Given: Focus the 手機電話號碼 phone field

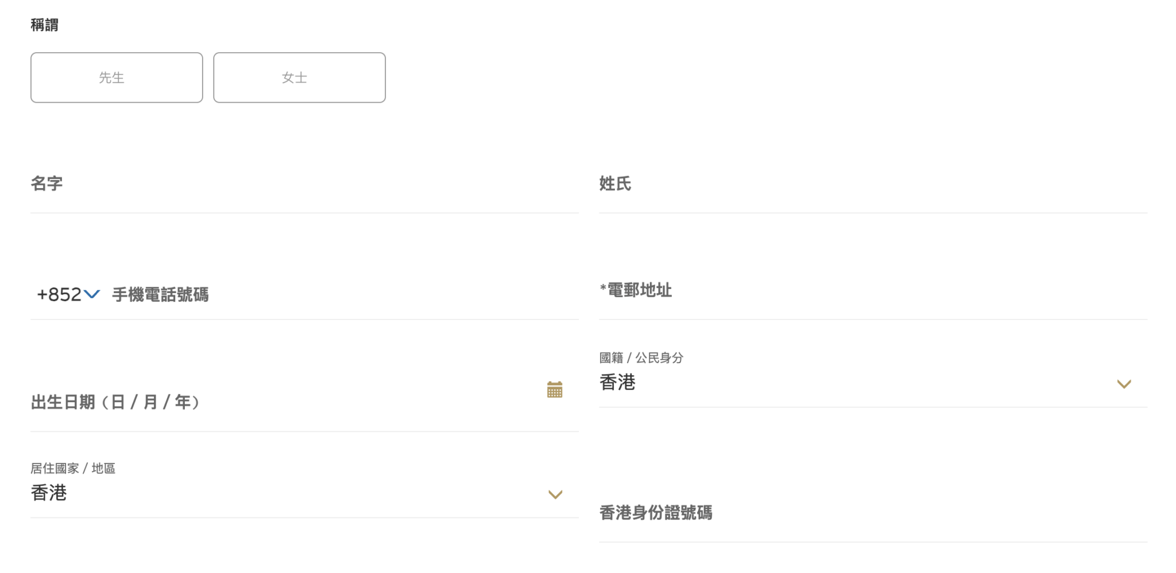Looking at the screenshot, I should pos(345,294).
